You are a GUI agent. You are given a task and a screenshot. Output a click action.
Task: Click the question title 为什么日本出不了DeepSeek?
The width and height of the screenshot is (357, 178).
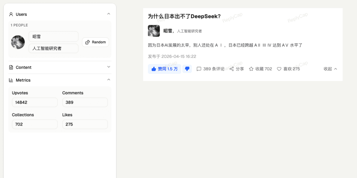[184, 16]
